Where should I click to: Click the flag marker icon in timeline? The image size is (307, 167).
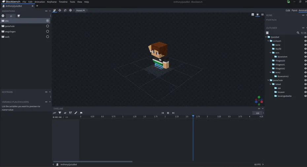[81, 113]
